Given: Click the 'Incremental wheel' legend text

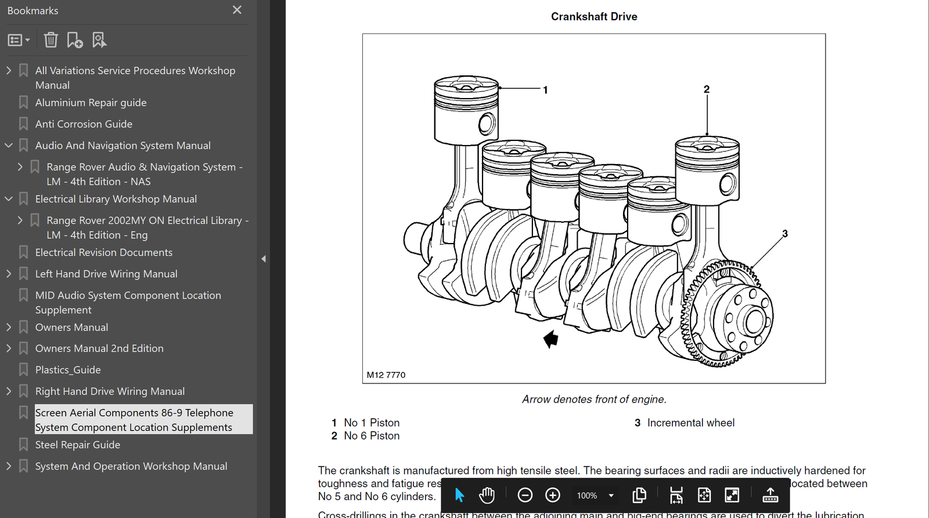Looking at the screenshot, I should 691,423.
